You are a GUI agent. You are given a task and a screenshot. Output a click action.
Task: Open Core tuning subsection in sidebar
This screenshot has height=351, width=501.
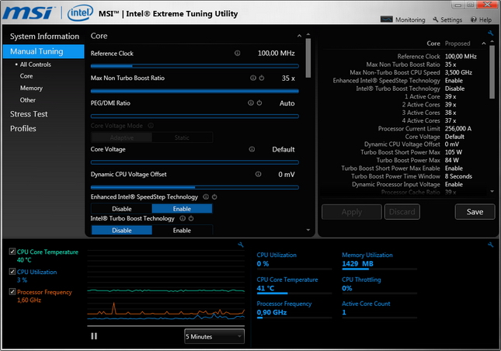tap(26, 76)
